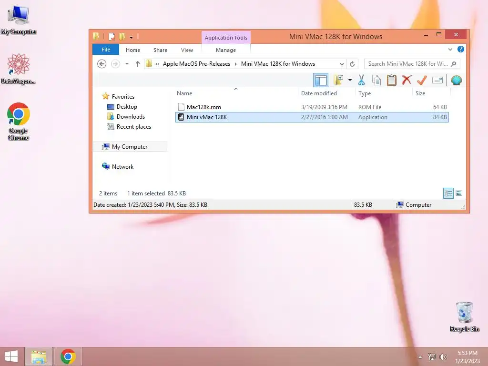Viewport: 488px width, 366px height.
Task: Click the double chevron in address bar
Action: pos(157,64)
